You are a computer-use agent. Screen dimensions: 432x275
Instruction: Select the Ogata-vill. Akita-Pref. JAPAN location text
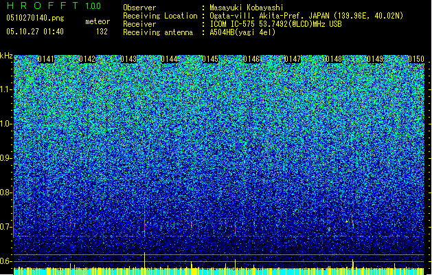pyautogui.click(x=306, y=16)
